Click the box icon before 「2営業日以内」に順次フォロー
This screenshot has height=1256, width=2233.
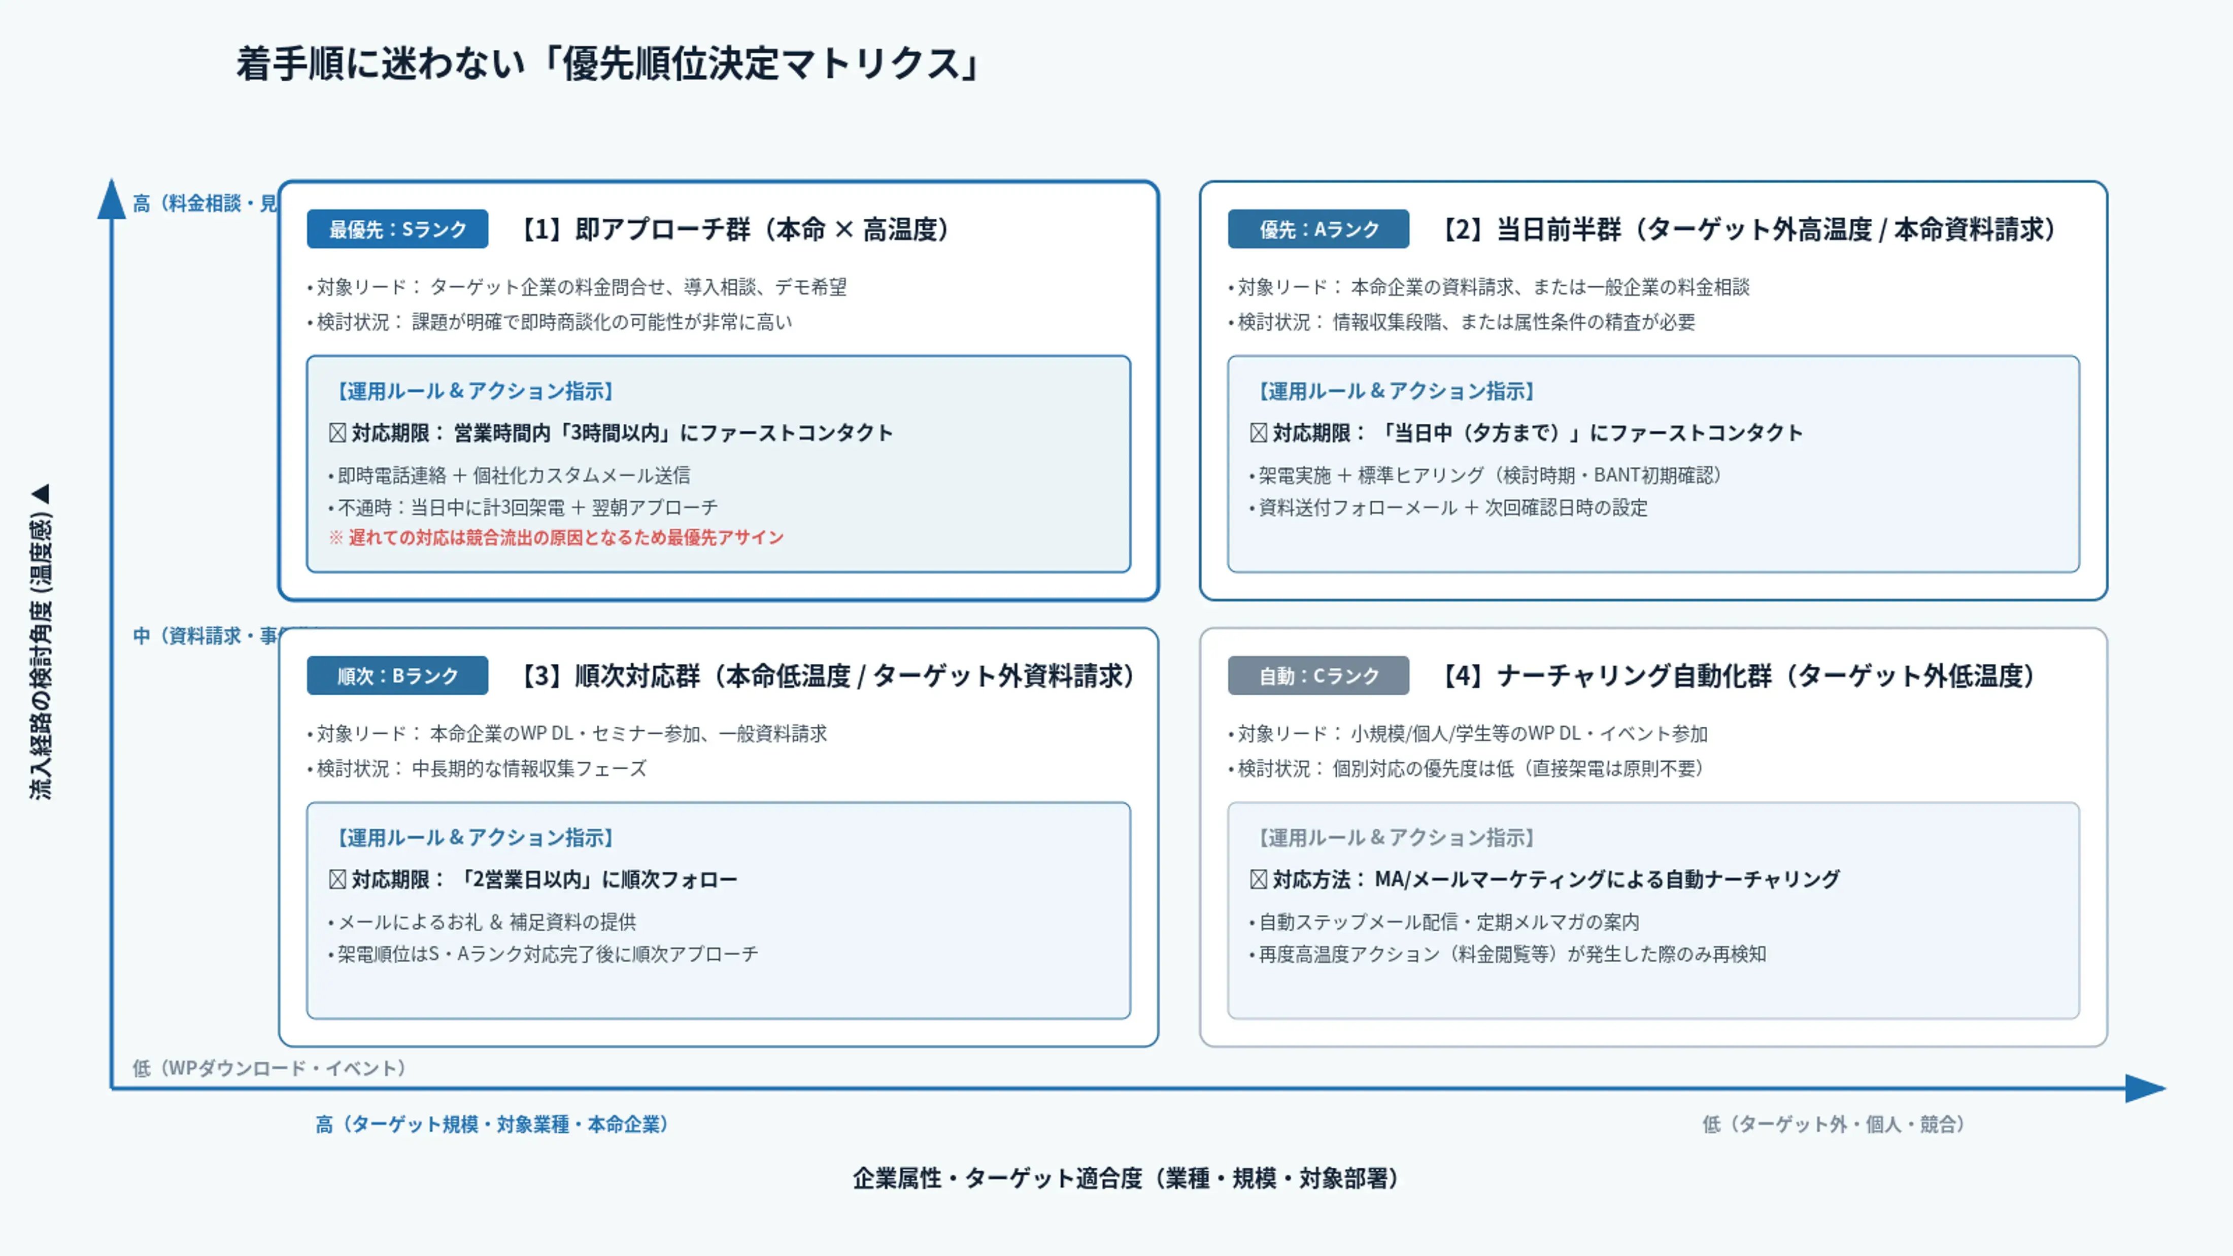337,879
